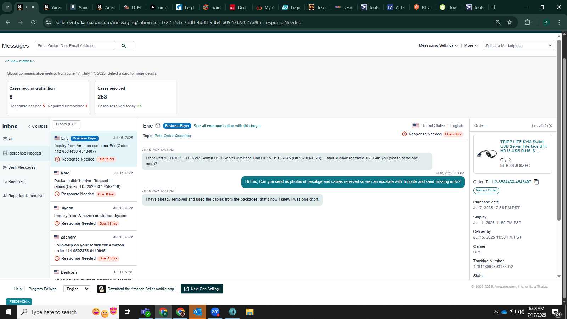This screenshot has width=567, height=319.
Task: Open the Windows Start menu
Action: (x=9, y=312)
